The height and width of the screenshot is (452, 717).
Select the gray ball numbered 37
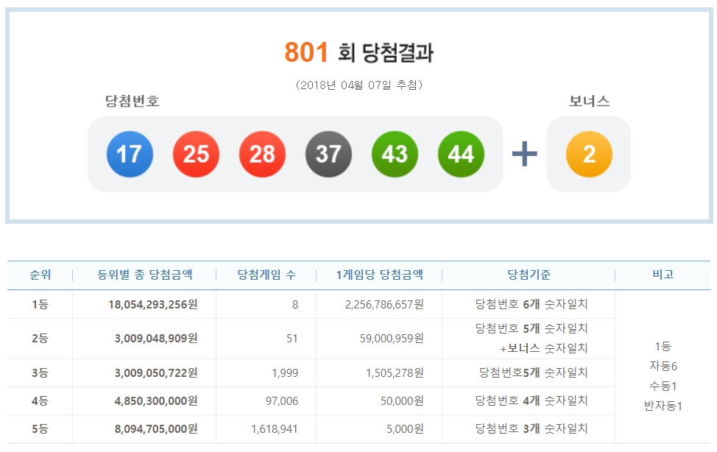click(328, 154)
